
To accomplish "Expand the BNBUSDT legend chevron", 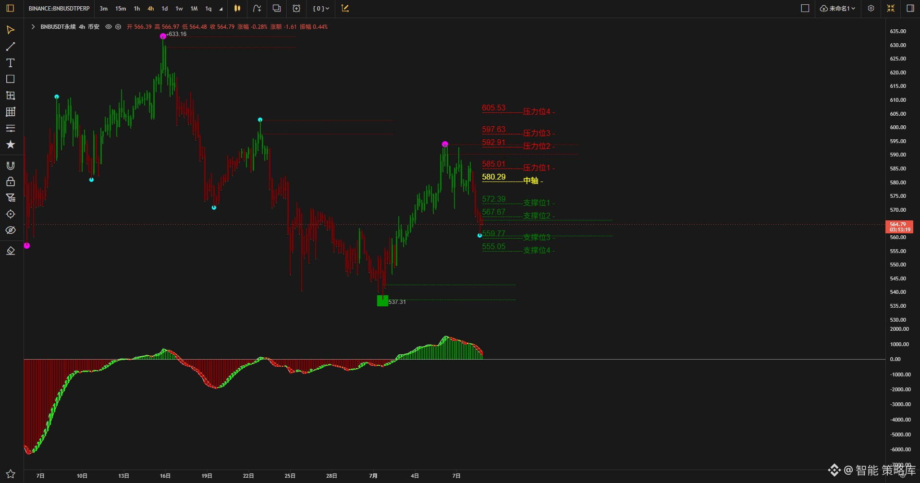I will pos(33,27).
